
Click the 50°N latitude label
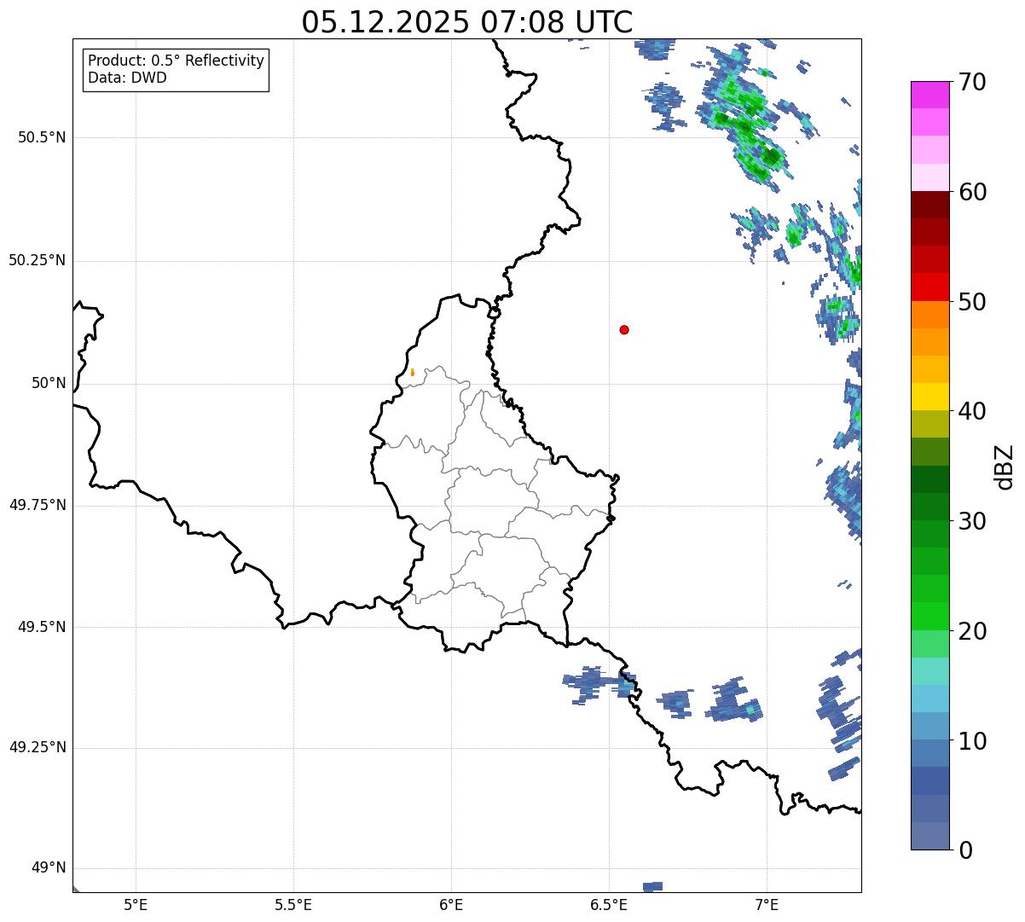coord(49,383)
